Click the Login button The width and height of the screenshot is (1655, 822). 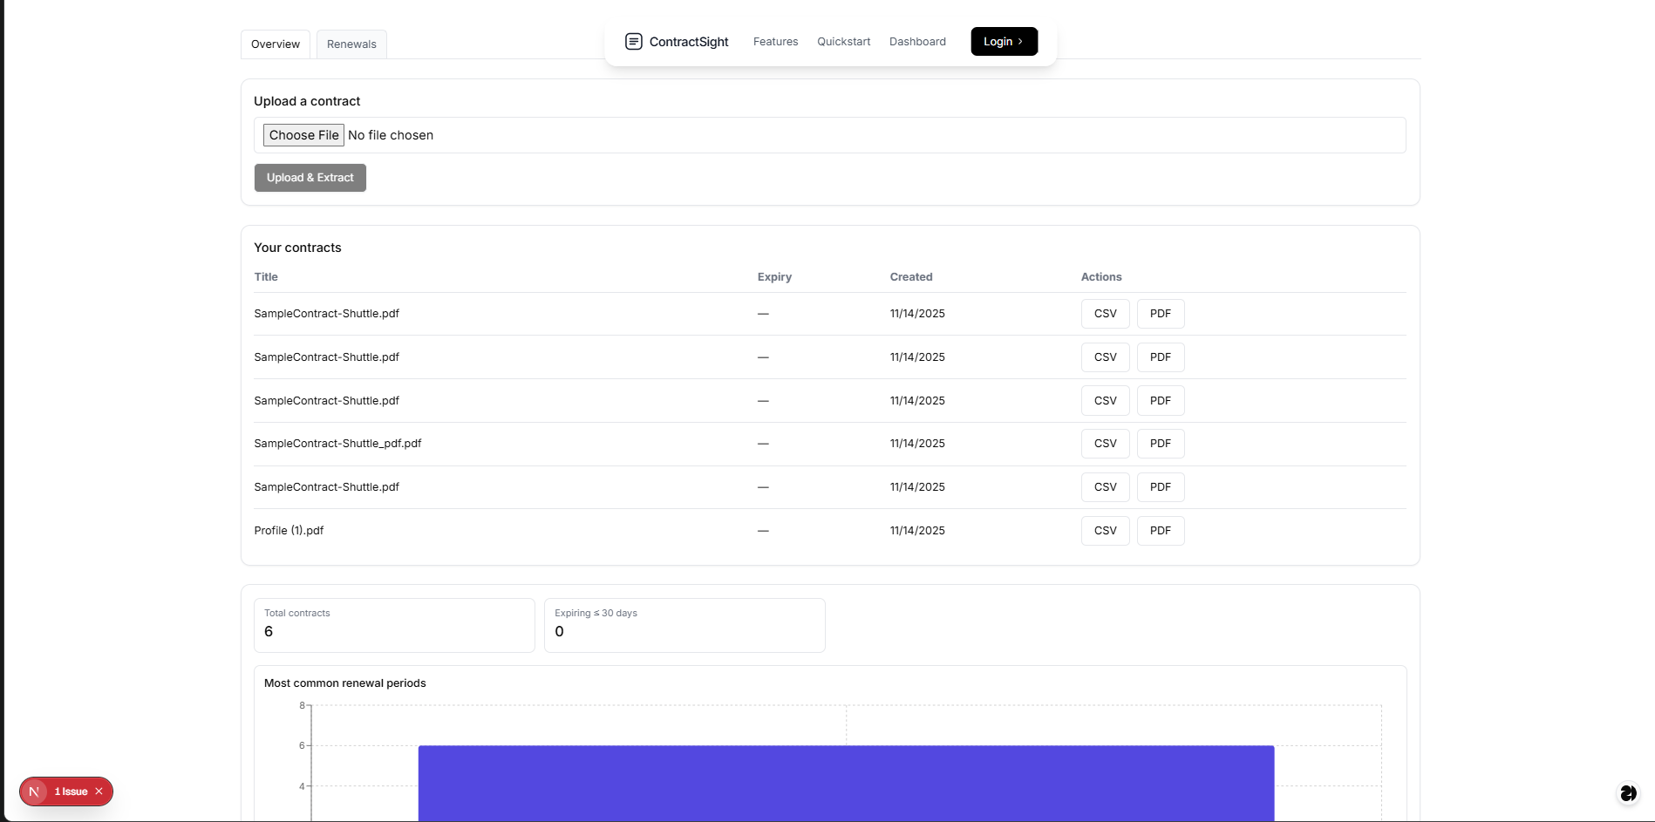point(998,41)
